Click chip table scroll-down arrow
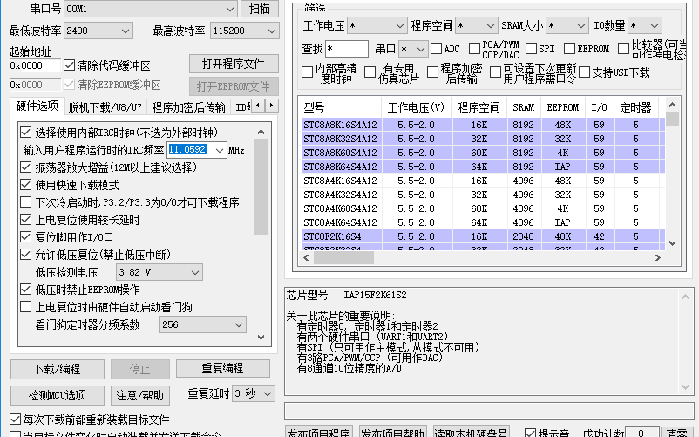 (673, 243)
